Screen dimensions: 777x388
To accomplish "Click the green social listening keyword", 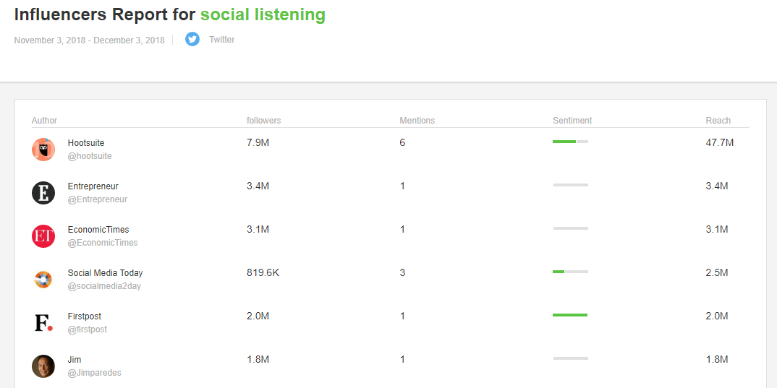I will [263, 15].
